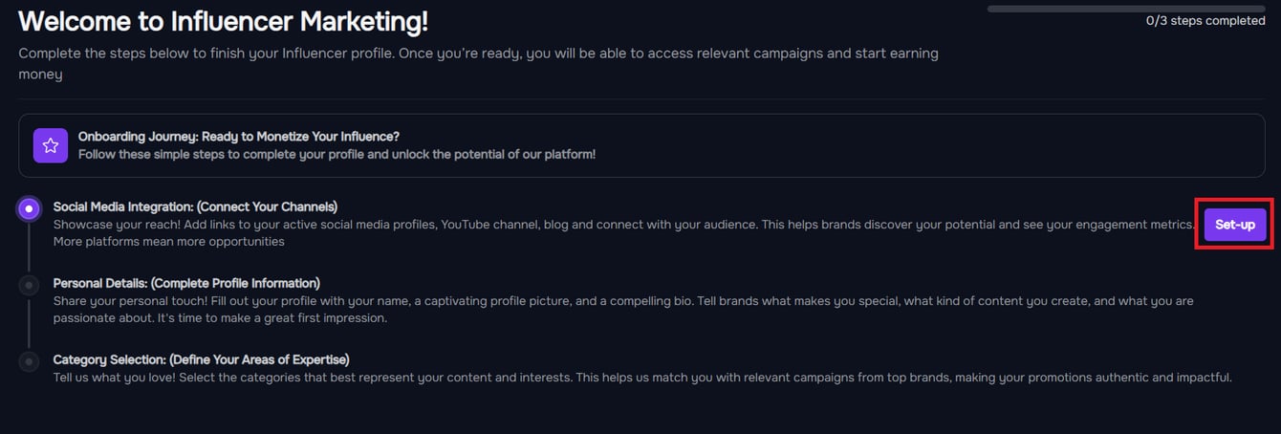Click "Follow these simple steps" banner subtitle

click(337, 154)
